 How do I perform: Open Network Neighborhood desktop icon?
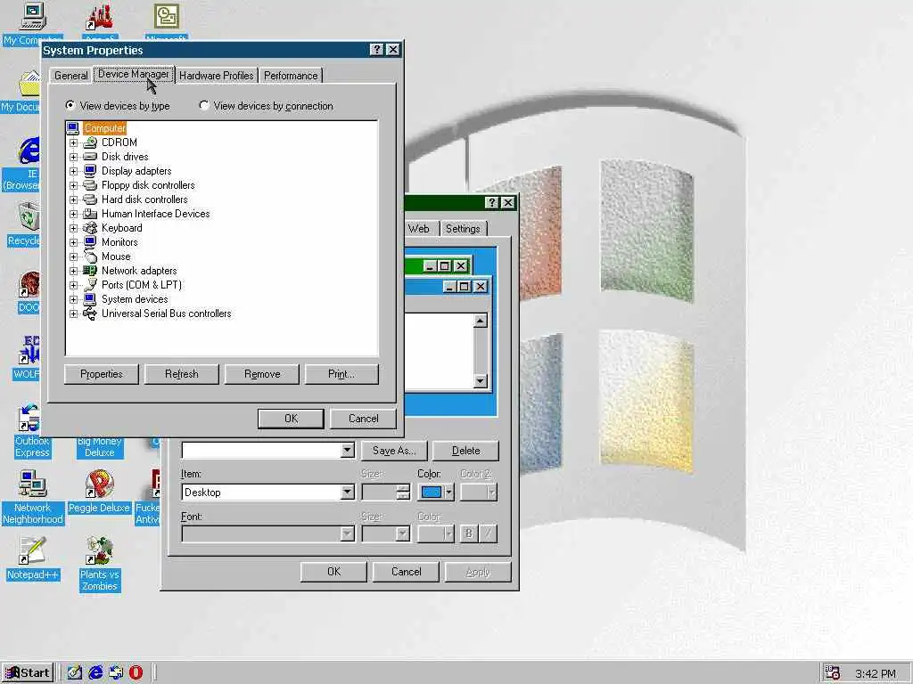[x=33, y=484]
